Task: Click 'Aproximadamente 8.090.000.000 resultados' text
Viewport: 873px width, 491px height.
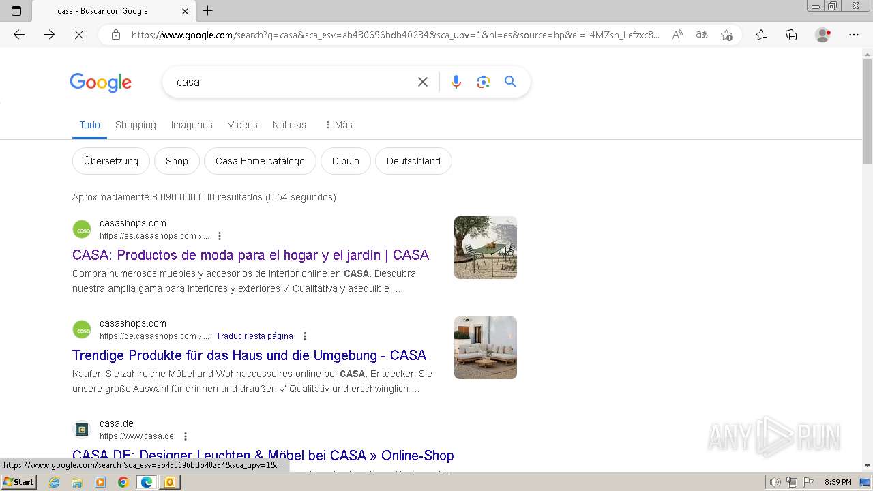Action: (167, 197)
